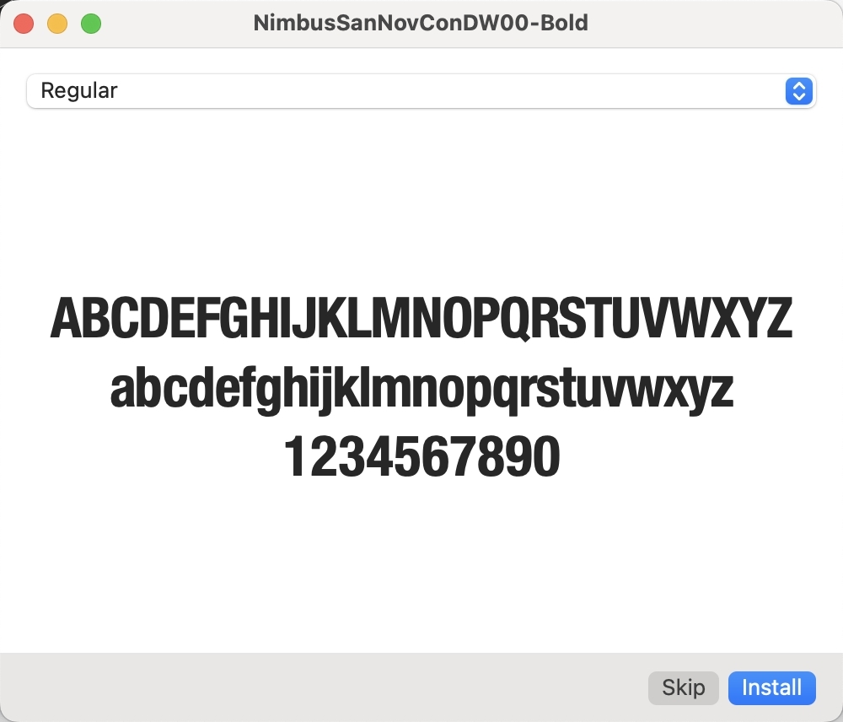Select the word Regular in style selector

click(79, 91)
